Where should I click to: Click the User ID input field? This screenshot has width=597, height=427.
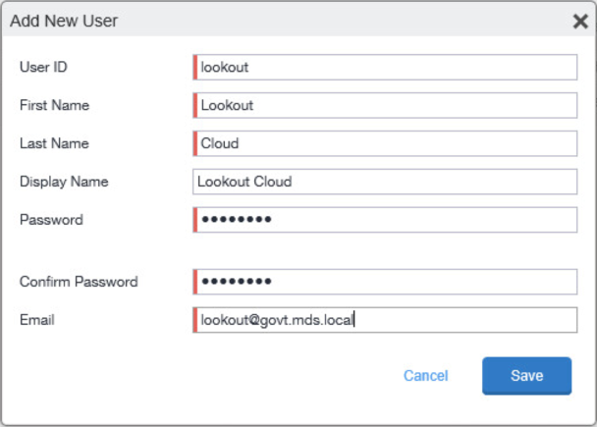coord(385,68)
